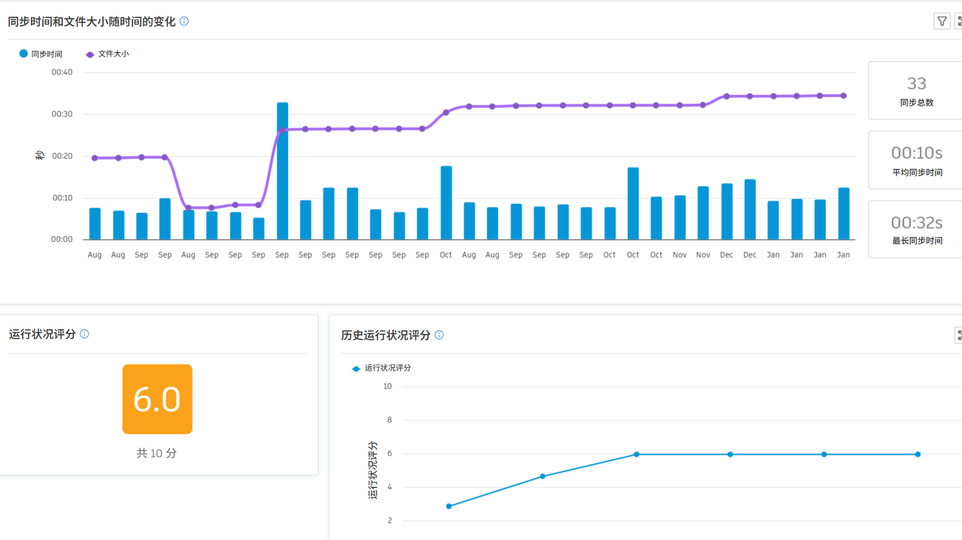This screenshot has height=540, width=962.
Task: Click the 00:10s 平均同步时间 card
Action: [916, 160]
